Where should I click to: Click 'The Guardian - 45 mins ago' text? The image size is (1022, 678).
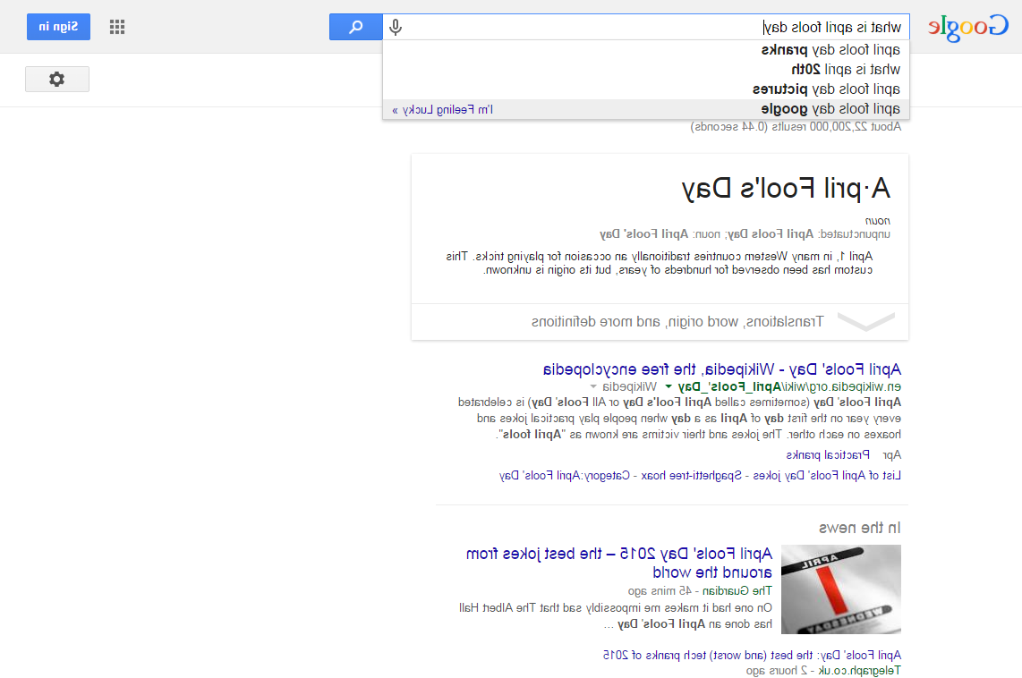[x=700, y=590]
